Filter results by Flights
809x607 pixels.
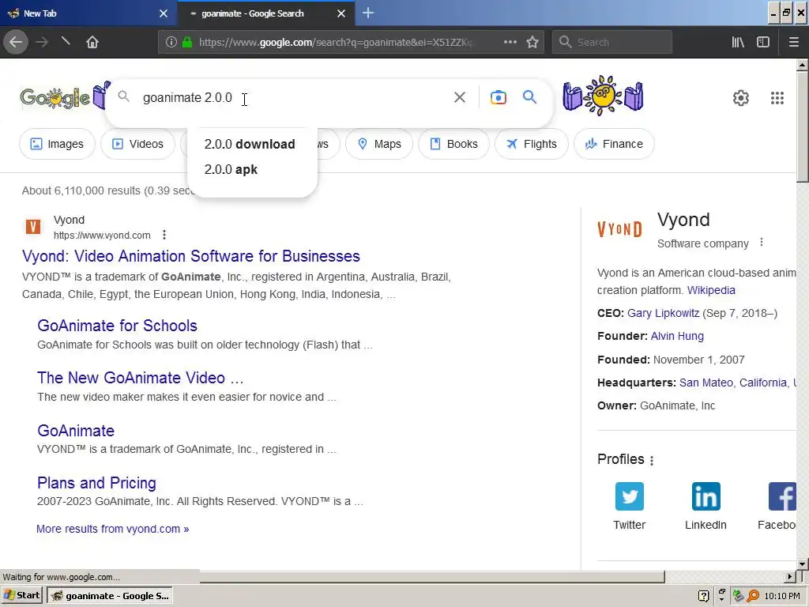pos(532,144)
